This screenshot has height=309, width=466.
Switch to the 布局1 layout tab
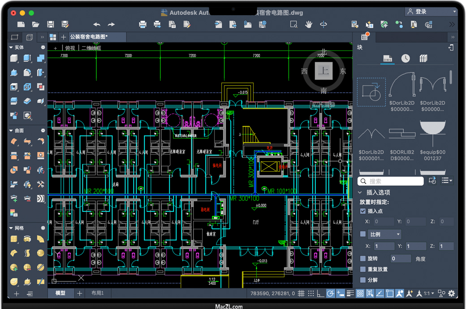tap(97, 293)
